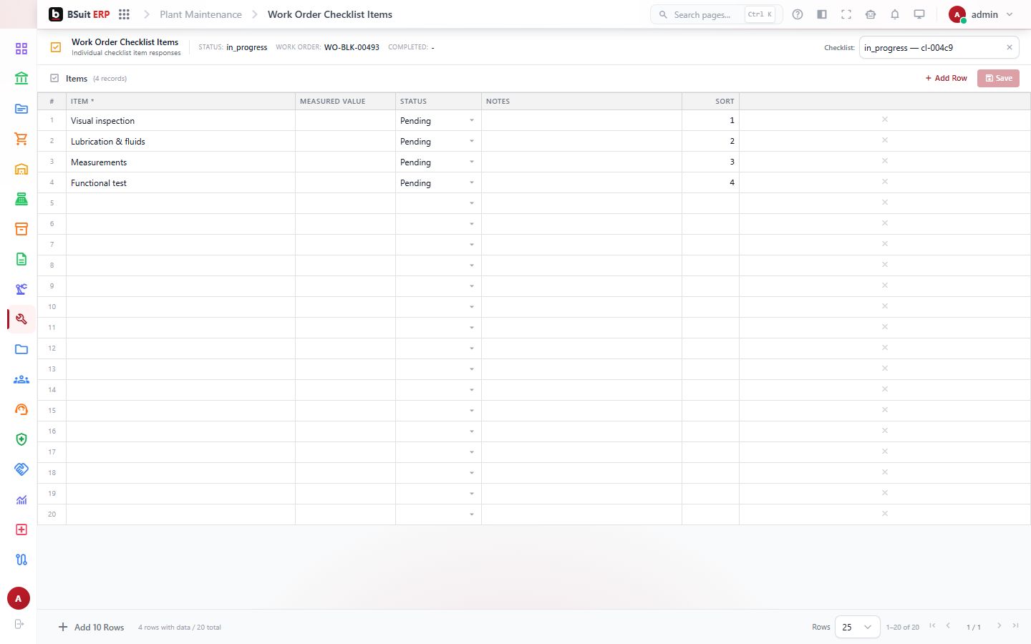Image resolution: width=1031 pixels, height=644 pixels.
Task: Click Add 10 Rows at bottom
Action: tap(92, 627)
